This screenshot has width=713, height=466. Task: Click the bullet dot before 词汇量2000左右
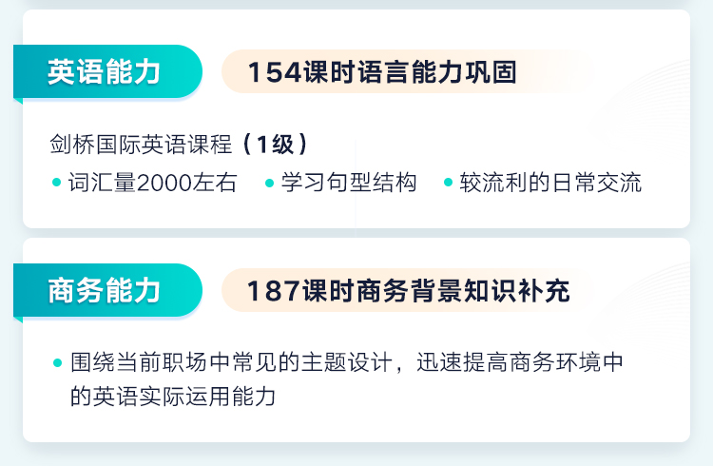(x=57, y=183)
